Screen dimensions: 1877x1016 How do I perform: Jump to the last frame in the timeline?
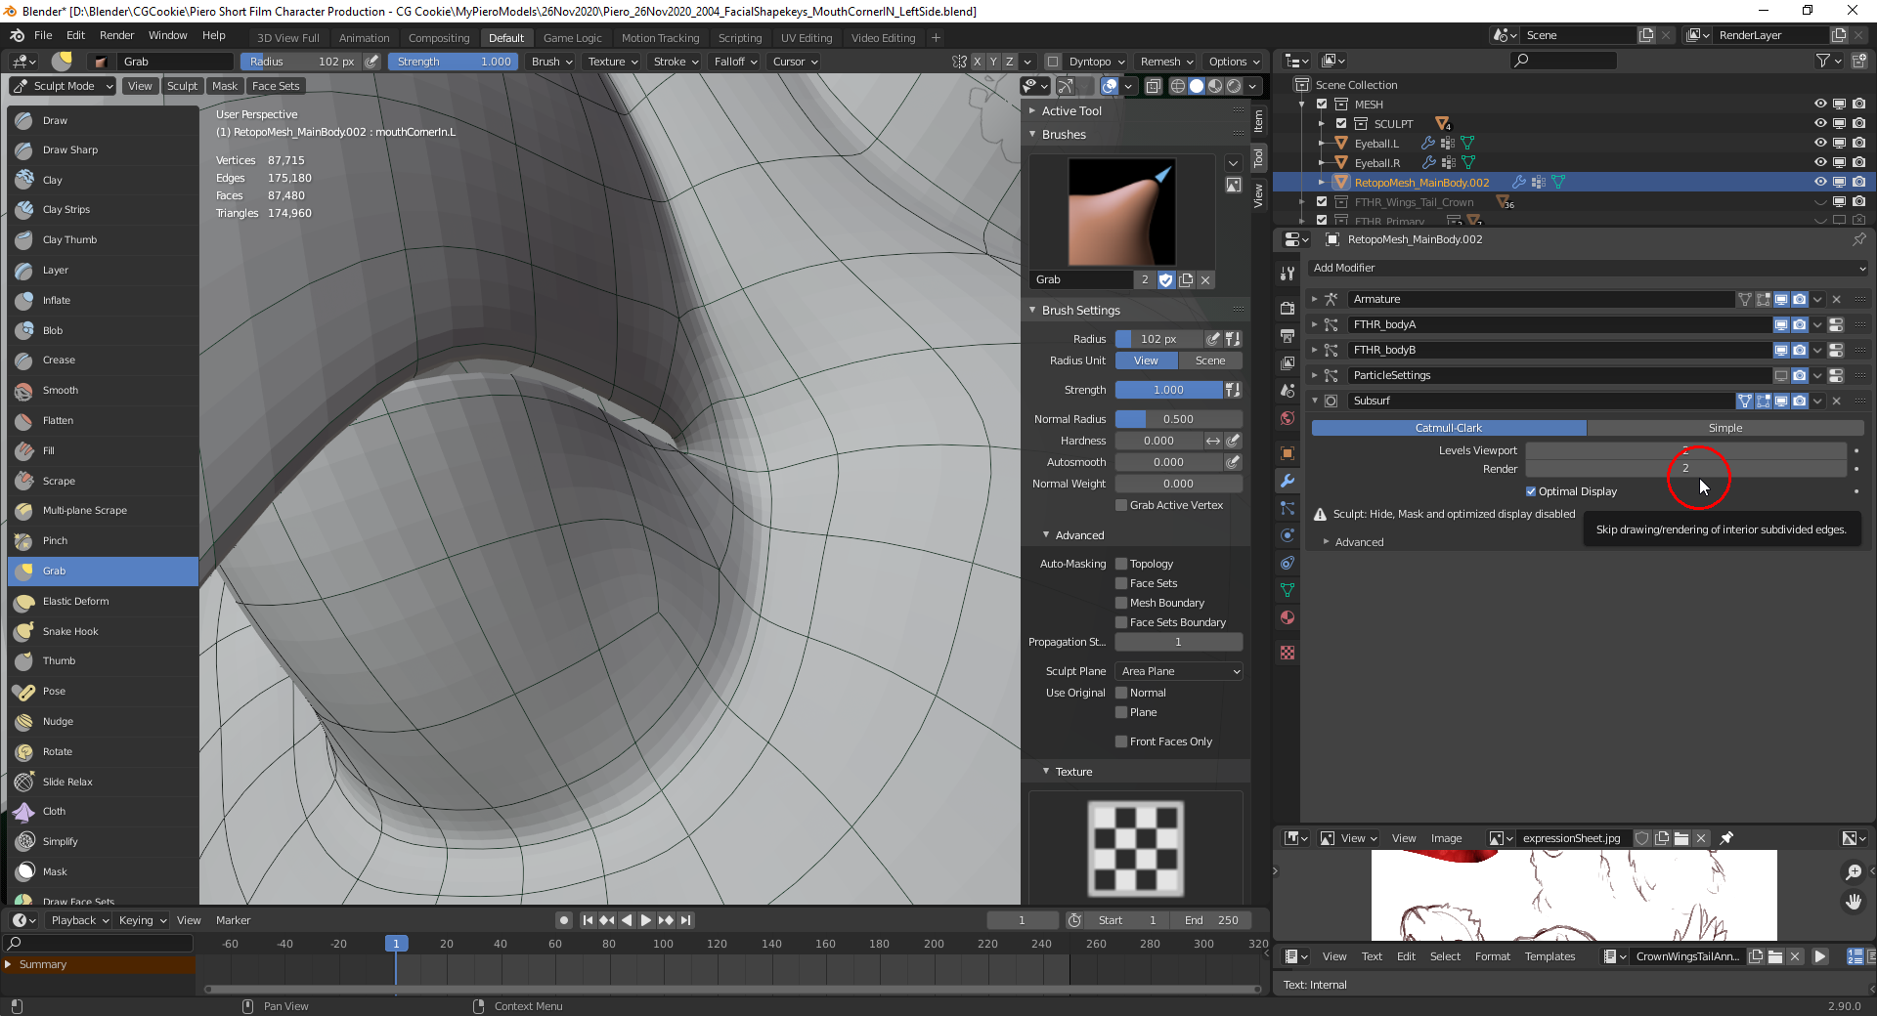(685, 919)
